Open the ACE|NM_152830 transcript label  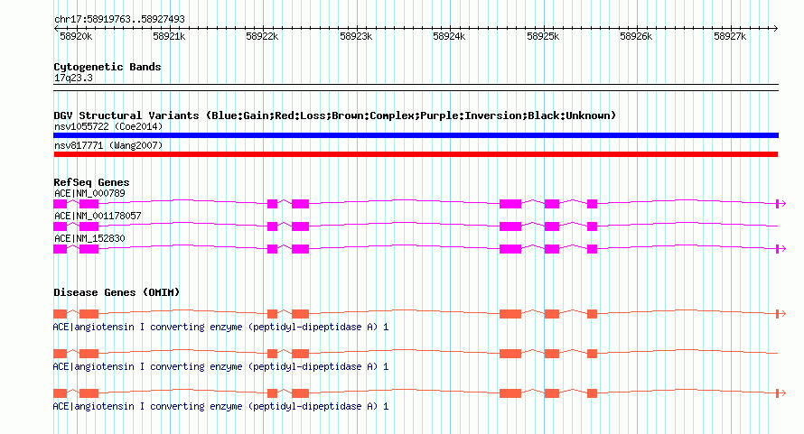coord(89,238)
